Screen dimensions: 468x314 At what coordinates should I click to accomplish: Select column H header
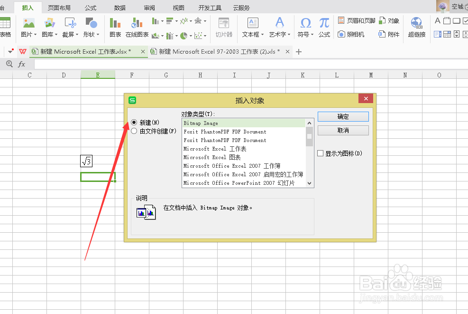[x=200, y=75]
